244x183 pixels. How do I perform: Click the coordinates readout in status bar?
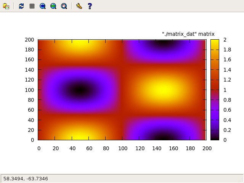[26, 179]
